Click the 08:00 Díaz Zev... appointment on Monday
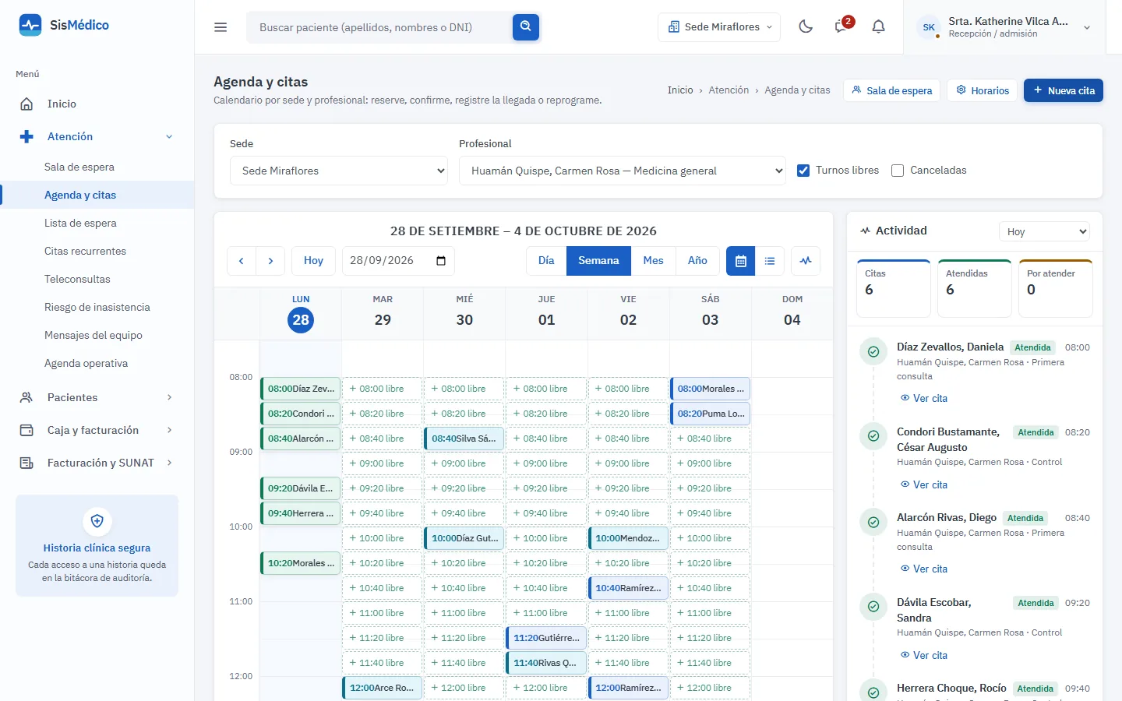Image resolution: width=1122 pixels, height=701 pixels. click(301, 389)
